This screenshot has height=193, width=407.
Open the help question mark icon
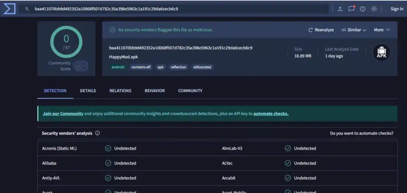[362, 9]
